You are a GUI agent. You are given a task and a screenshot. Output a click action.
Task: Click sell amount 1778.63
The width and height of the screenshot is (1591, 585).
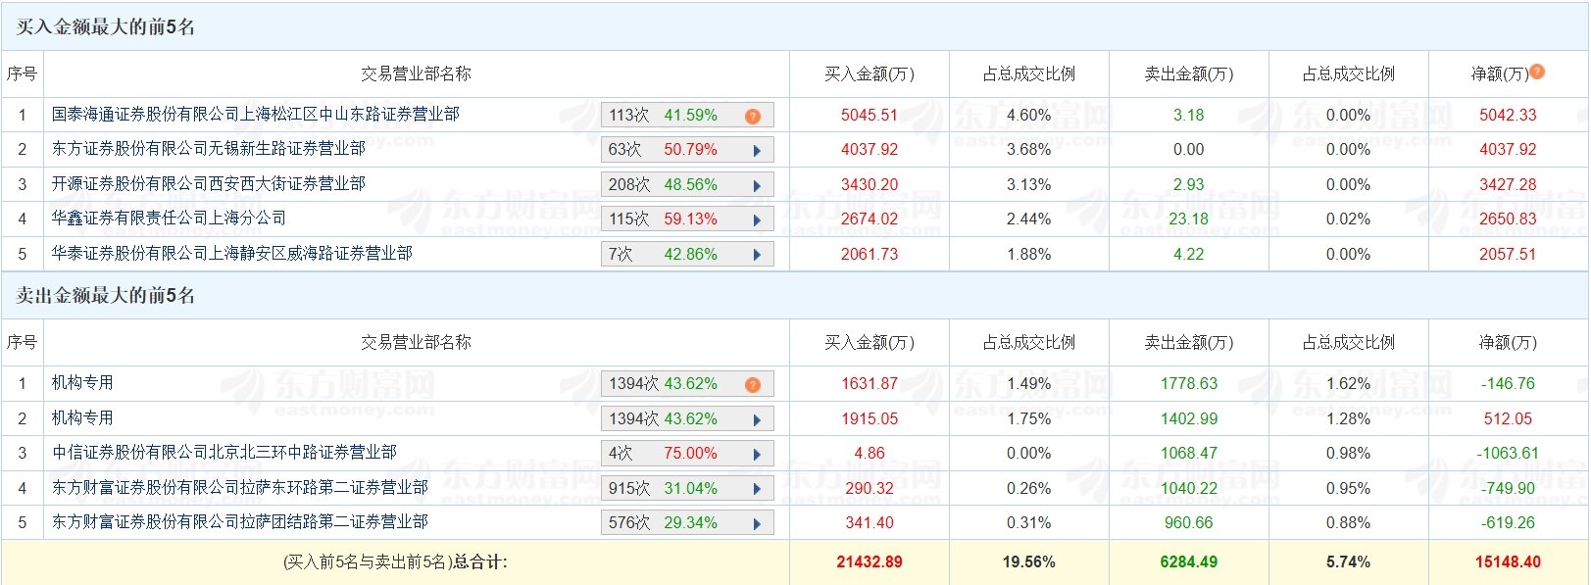[x=1189, y=383]
